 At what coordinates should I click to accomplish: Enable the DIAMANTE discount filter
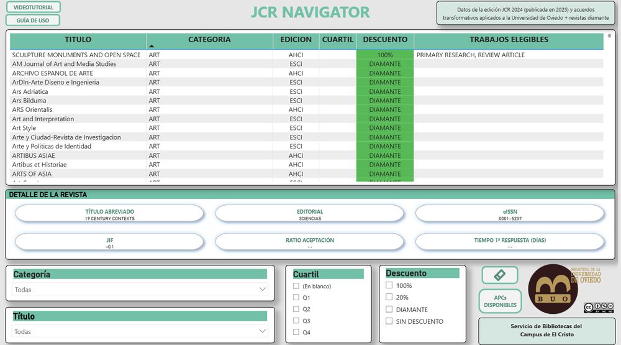pyautogui.click(x=389, y=310)
